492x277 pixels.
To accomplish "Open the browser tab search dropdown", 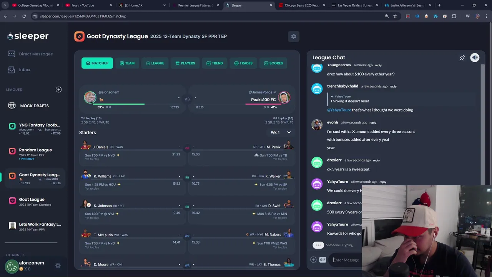I will pyautogui.click(x=5, y=5).
